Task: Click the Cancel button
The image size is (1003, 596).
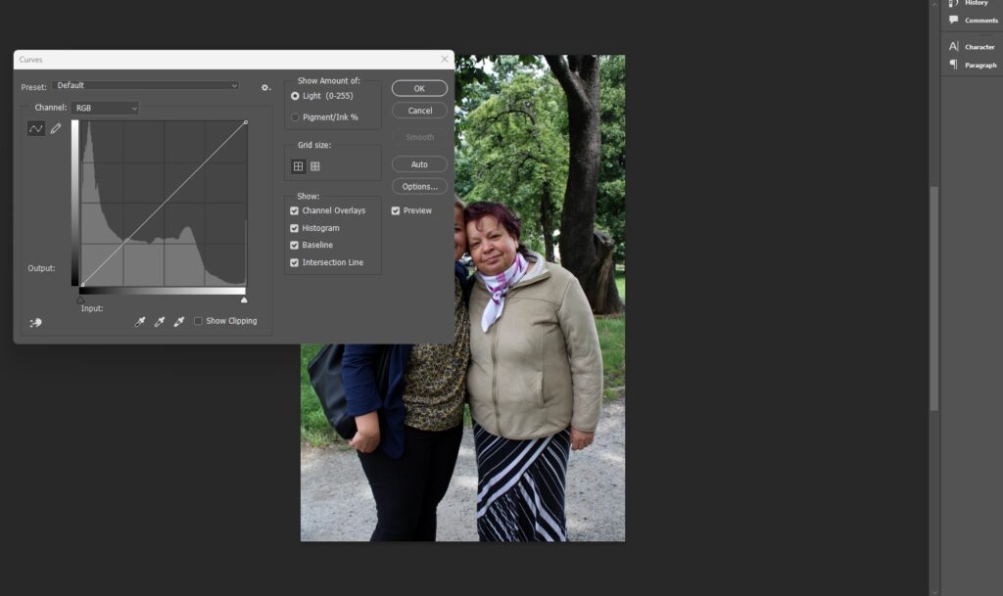Action: tap(419, 111)
